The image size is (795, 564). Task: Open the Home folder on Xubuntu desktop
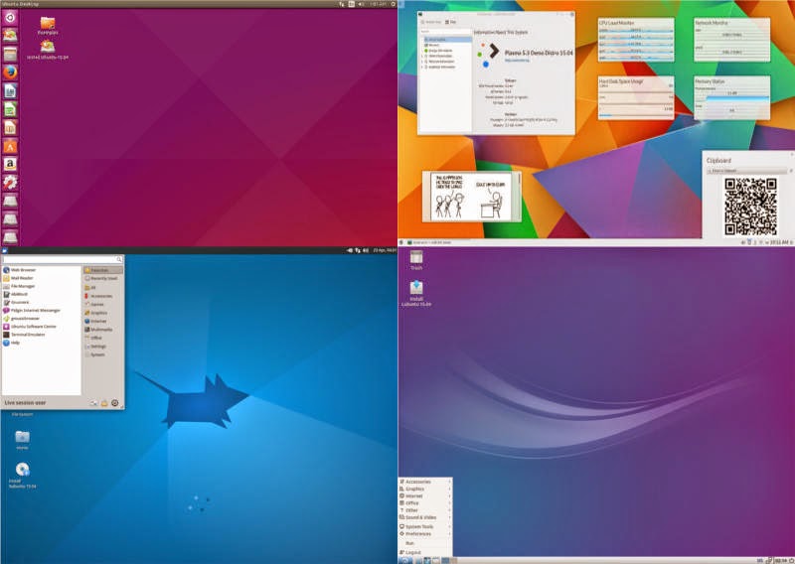[x=22, y=440]
